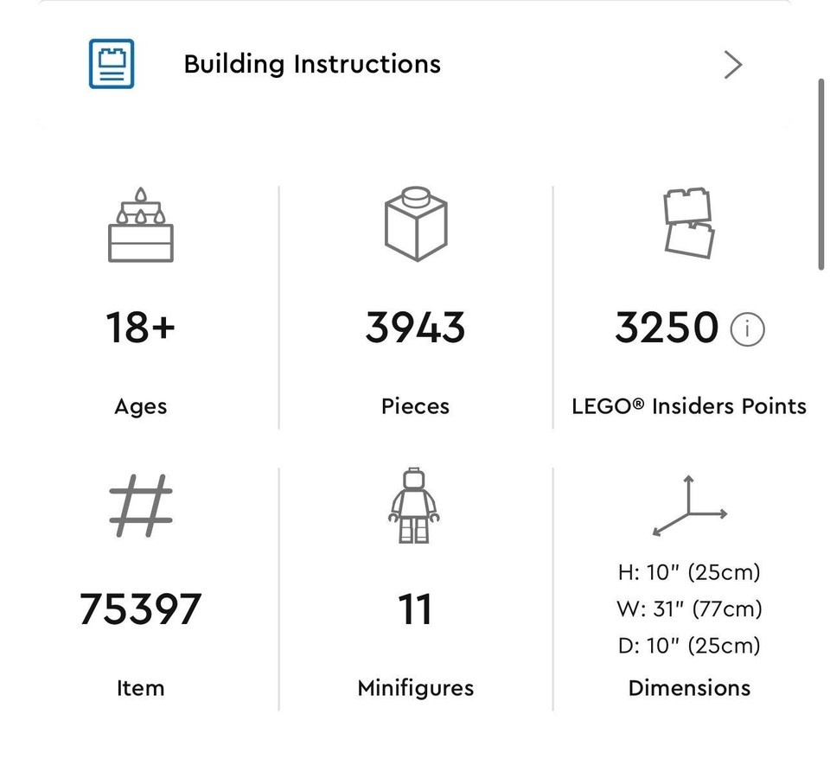Viewport: 830px width, 765px height.
Task: Open the Building Instructions link
Action: (312, 65)
